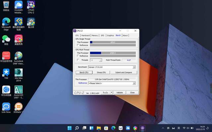Open Microsoft Store from the taskbar
The width and height of the screenshot is (212, 132).
point(106,128)
